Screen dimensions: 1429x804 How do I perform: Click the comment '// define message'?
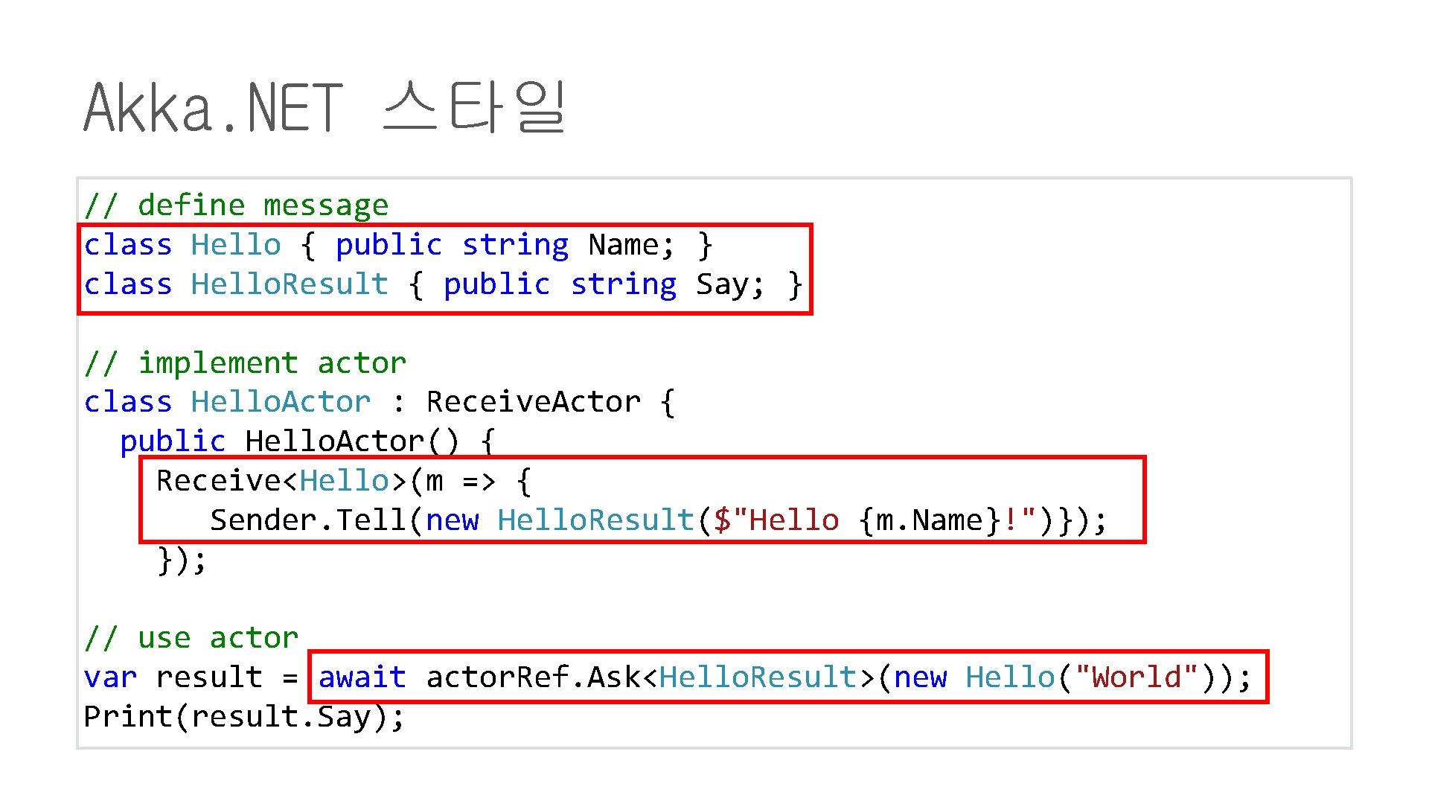click(236, 205)
